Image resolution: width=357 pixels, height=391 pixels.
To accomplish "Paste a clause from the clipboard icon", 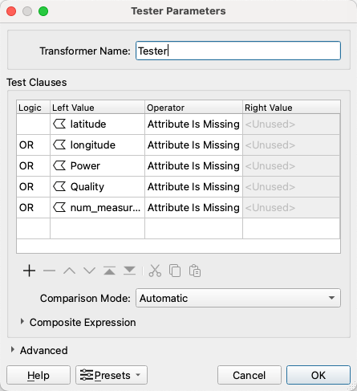I will [x=195, y=271].
